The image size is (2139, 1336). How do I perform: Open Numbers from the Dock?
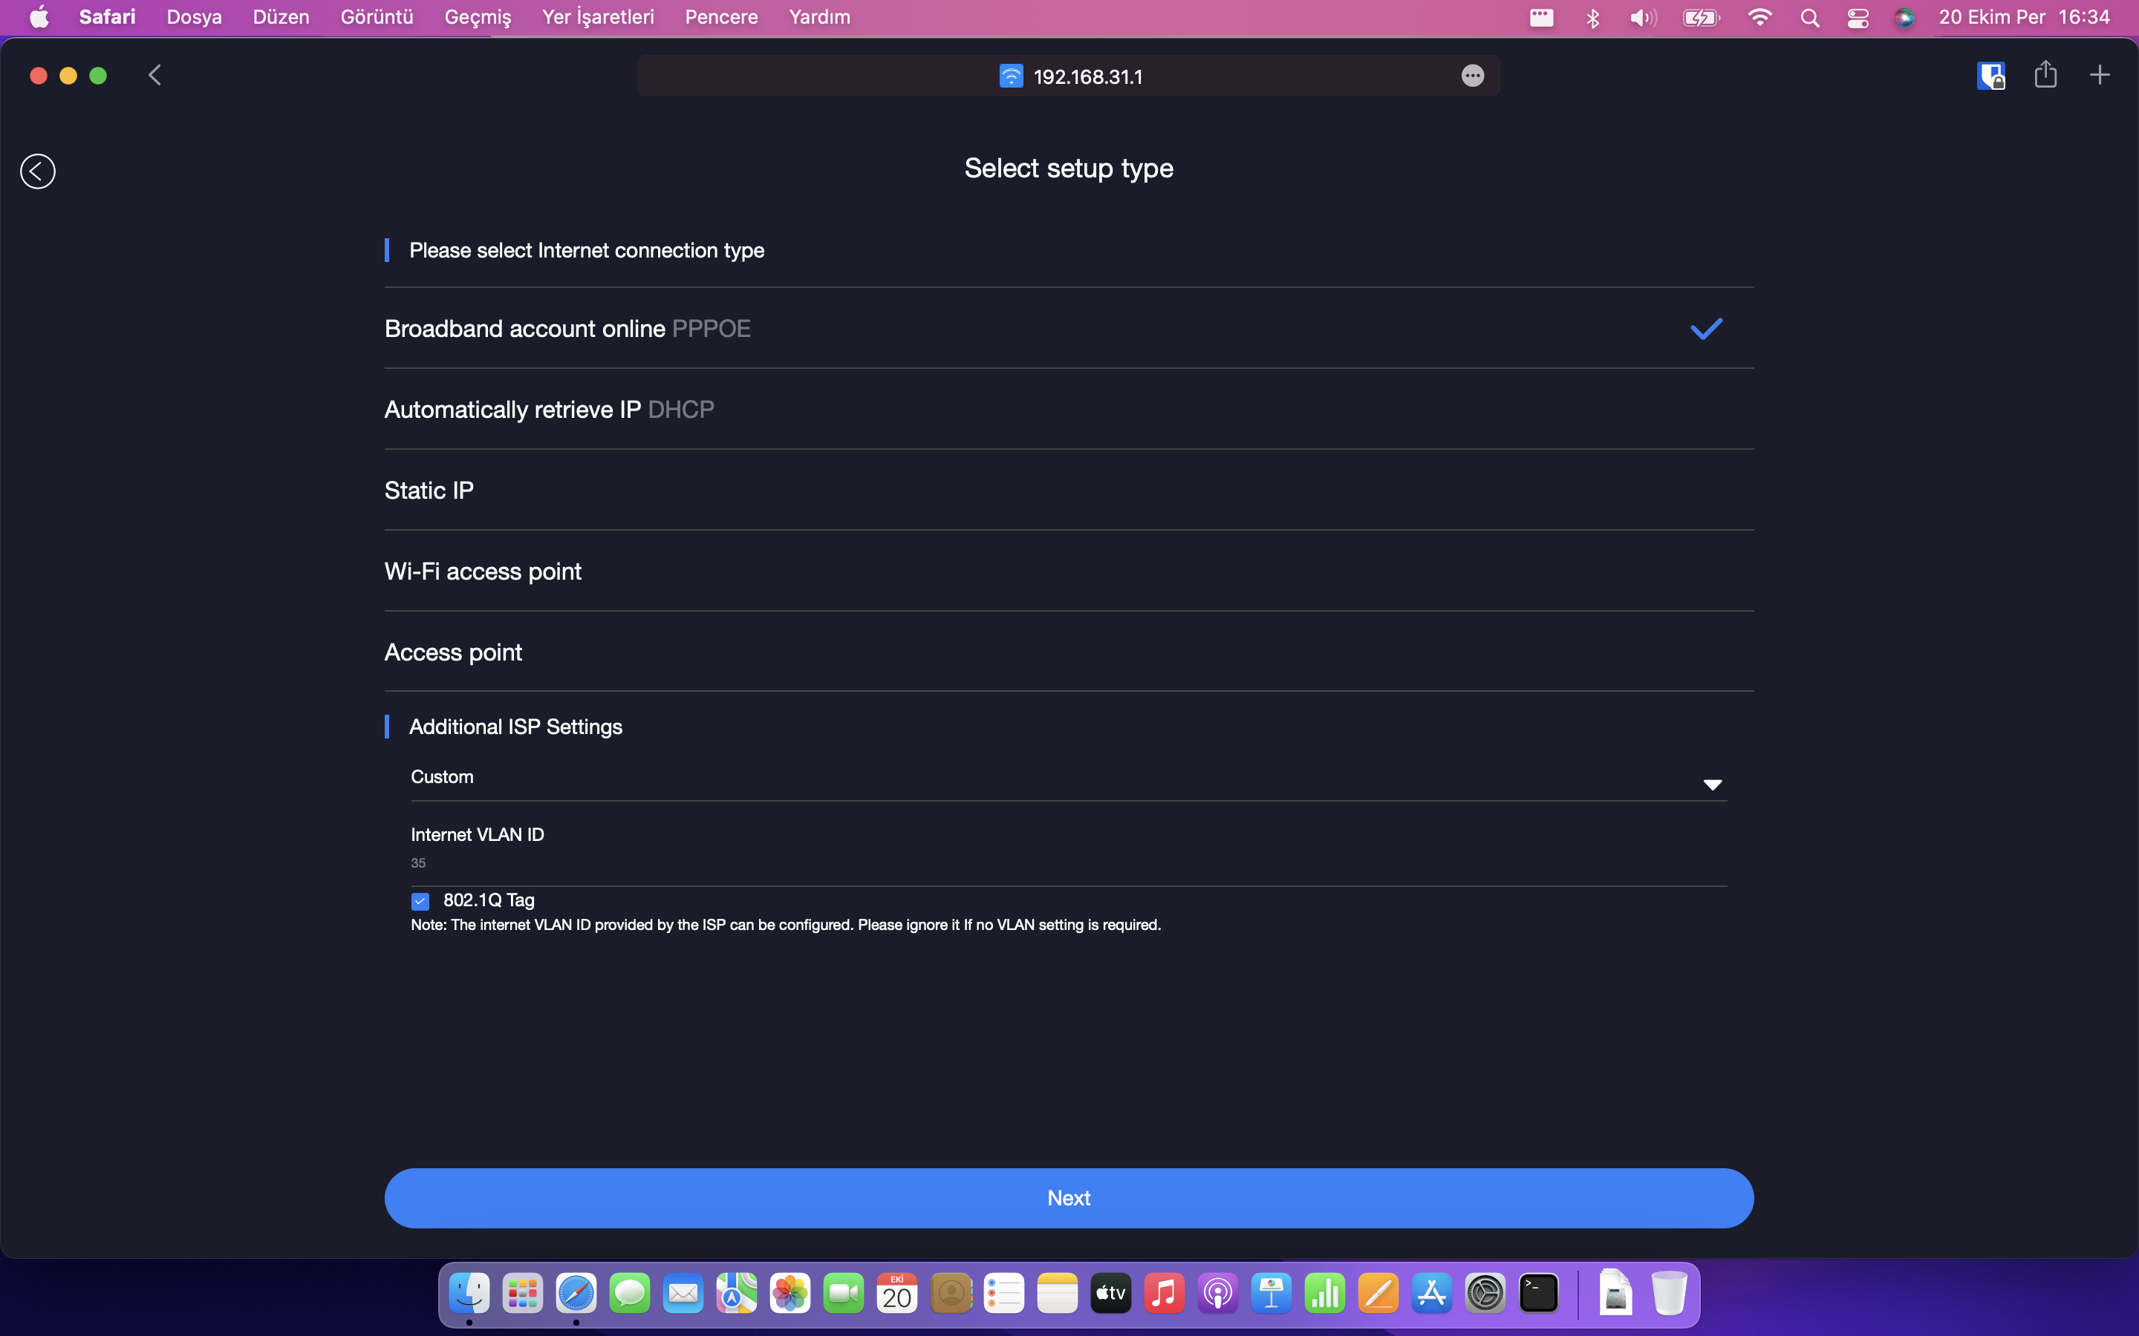click(x=1325, y=1294)
